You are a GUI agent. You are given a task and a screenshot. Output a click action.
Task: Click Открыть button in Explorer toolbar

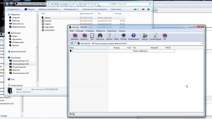pyautogui.click(x=29, y=9)
